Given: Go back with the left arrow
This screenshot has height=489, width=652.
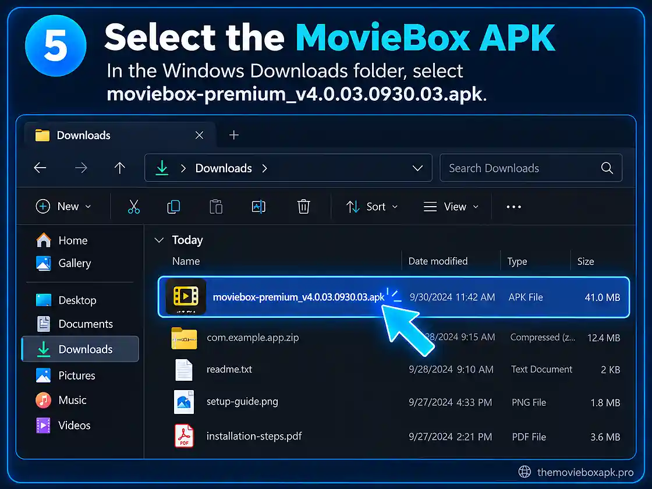Looking at the screenshot, I should click(40, 168).
